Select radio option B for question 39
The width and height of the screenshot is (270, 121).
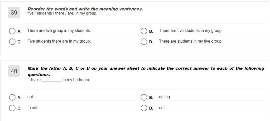[144, 31]
